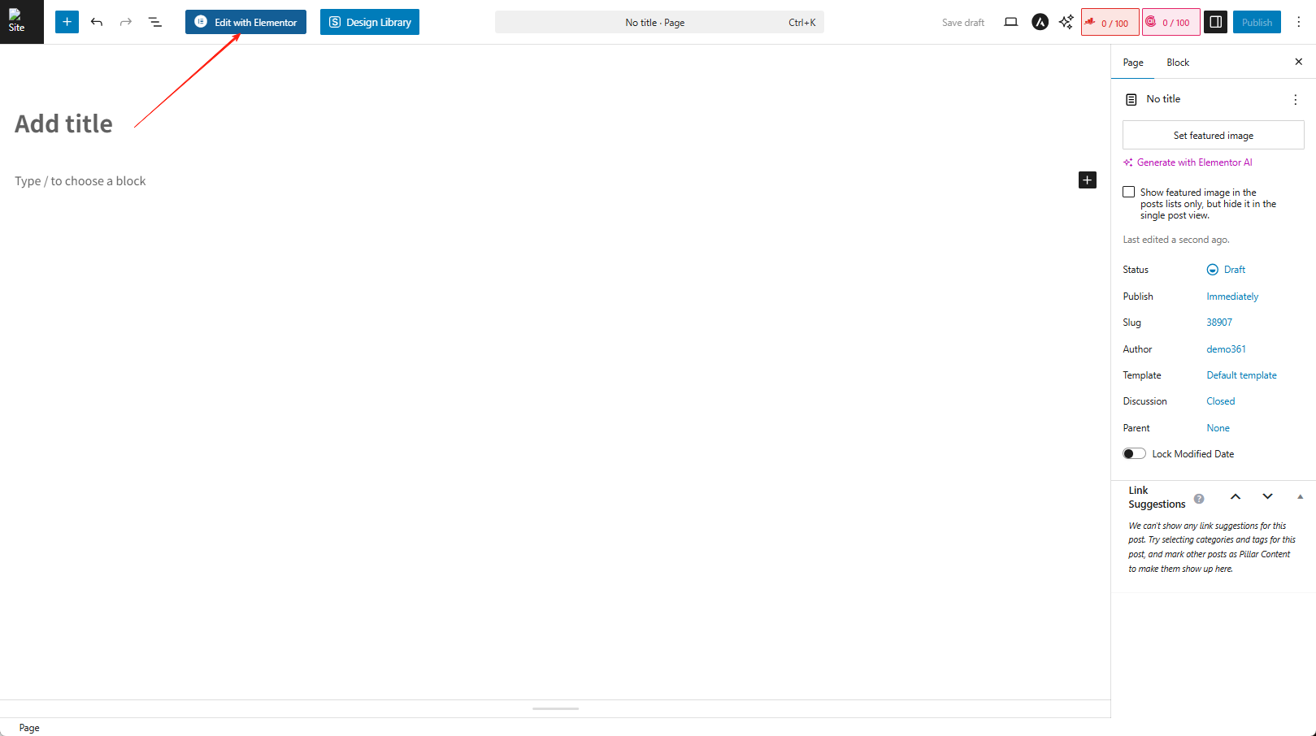The width and height of the screenshot is (1316, 736).
Task: Open the No title · Page command bar
Action: 659,22
